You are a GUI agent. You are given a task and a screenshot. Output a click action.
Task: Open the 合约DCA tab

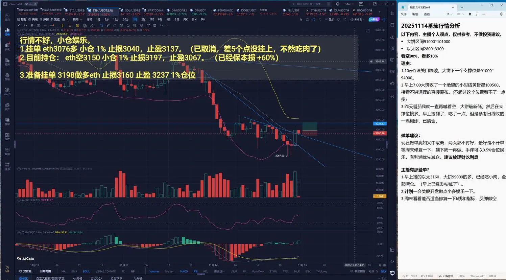[96, 278]
